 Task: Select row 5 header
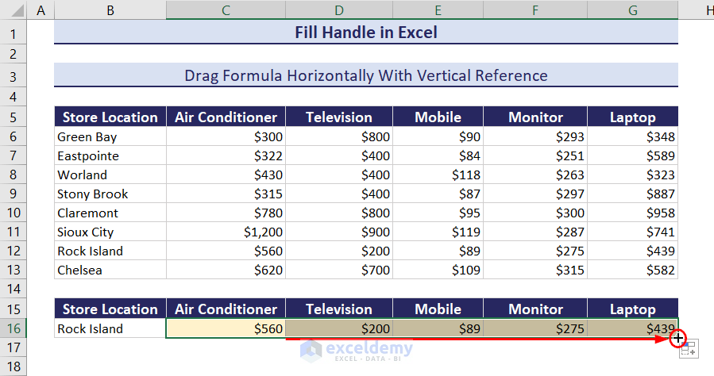[14, 117]
